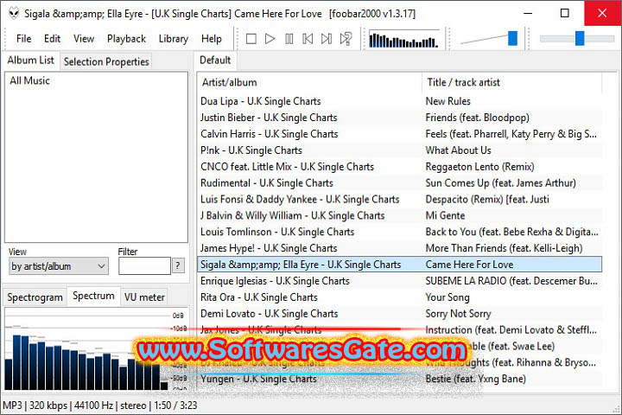The height and width of the screenshot is (415, 622).
Task: Switch to the Album List tab
Action: (30, 61)
